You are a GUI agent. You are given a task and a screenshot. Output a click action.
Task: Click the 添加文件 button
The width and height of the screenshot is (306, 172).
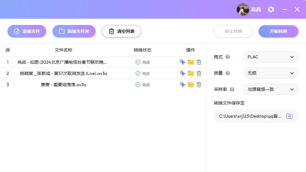pyautogui.click(x=27, y=31)
